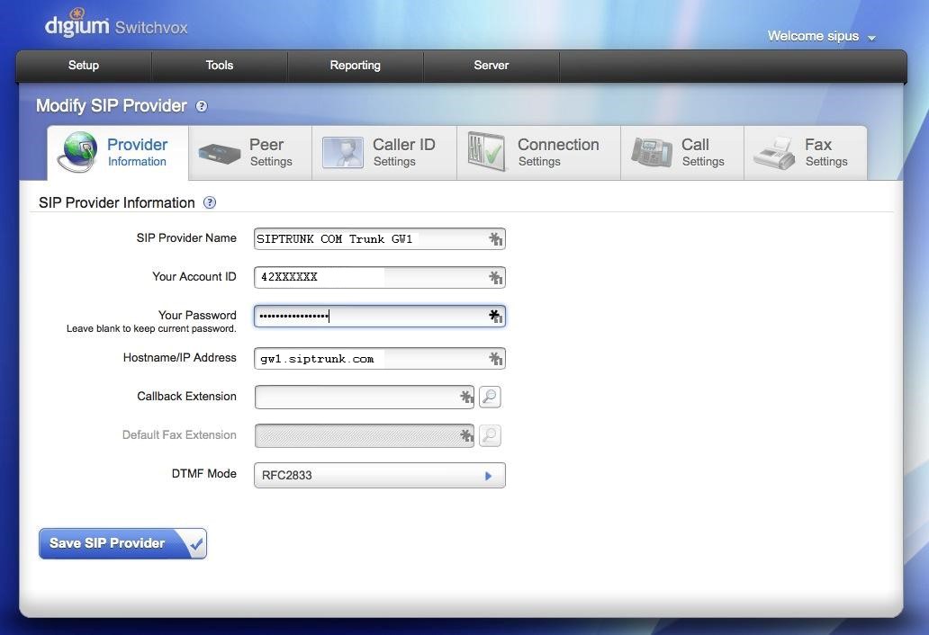Focus the Your Password field
929x635 pixels.
(x=380, y=316)
